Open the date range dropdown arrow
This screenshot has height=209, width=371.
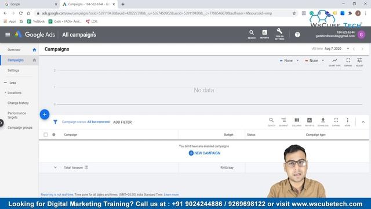click(348, 49)
